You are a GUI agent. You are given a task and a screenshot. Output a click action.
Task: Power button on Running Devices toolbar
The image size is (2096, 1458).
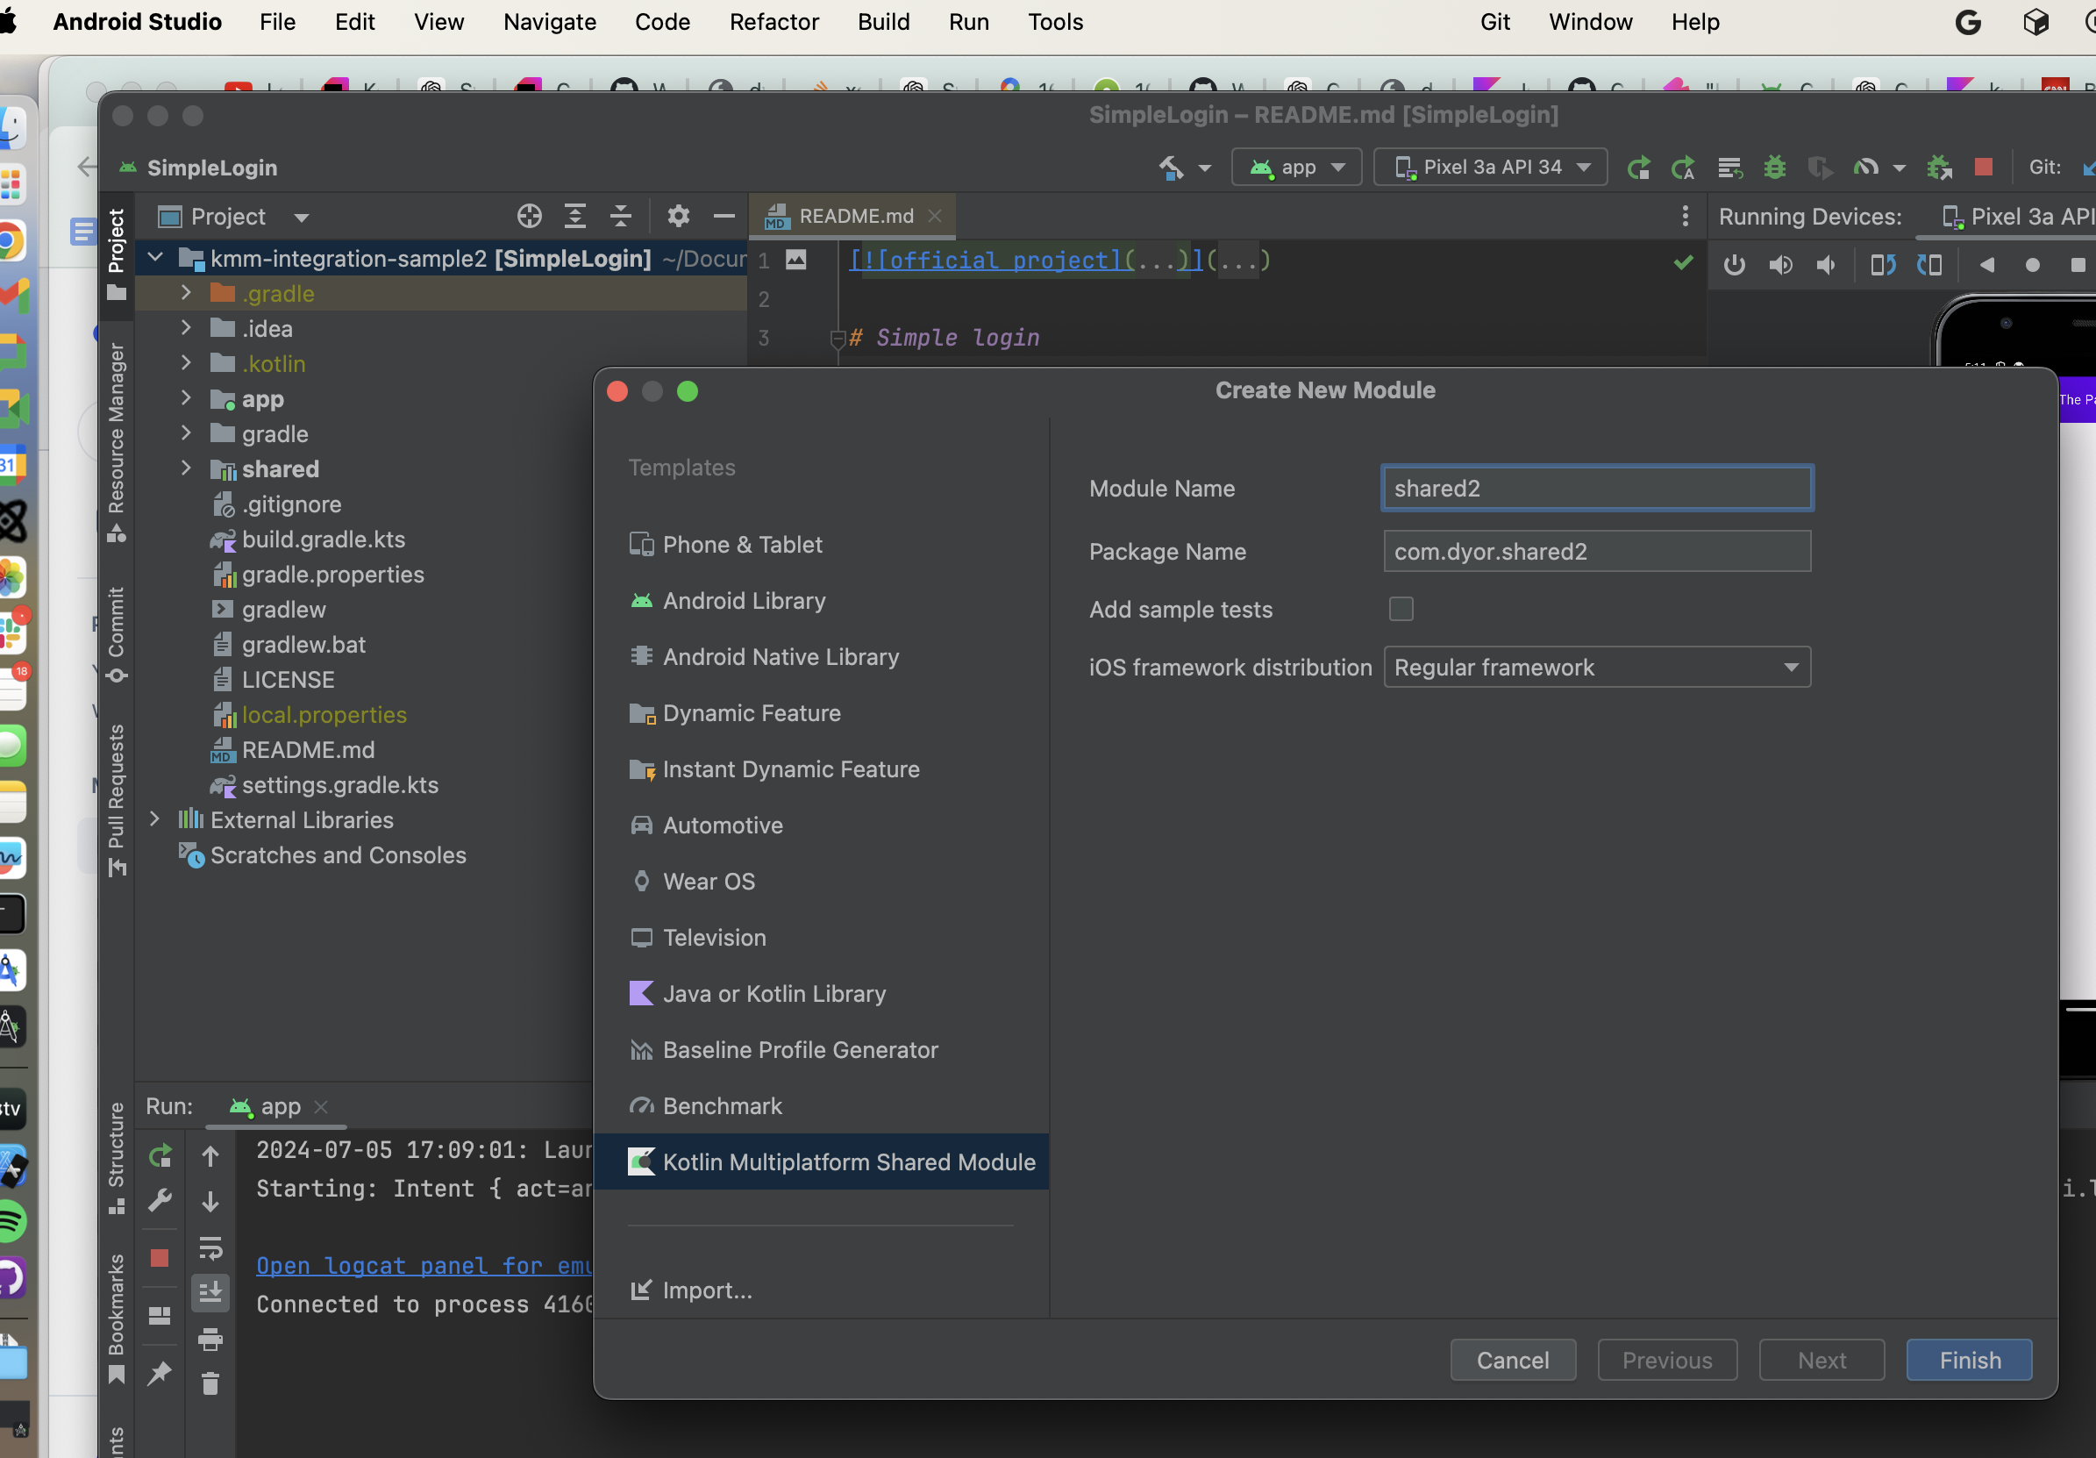pyautogui.click(x=1734, y=265)
